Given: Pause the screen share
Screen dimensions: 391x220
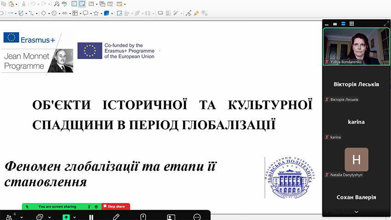Looking at the screenshot, I should 92,216.
